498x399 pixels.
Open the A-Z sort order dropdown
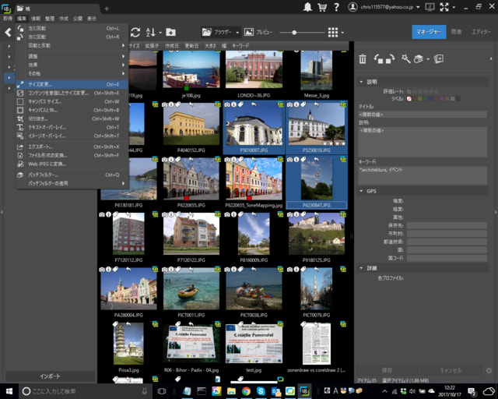153,32
